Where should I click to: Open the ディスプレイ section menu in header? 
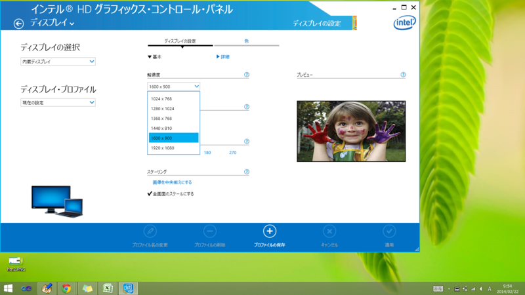pos(52,23)
